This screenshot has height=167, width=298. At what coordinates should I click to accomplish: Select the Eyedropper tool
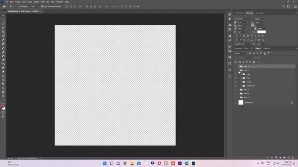pos(3,39)
